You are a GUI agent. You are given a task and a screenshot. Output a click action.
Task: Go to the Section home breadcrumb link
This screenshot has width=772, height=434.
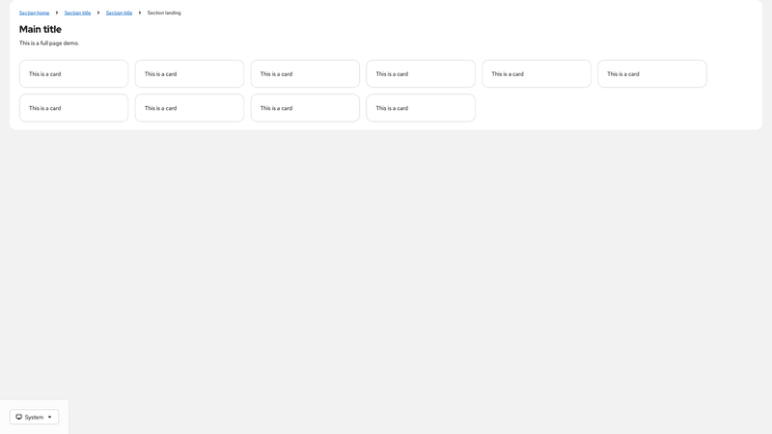click(34, 13)
